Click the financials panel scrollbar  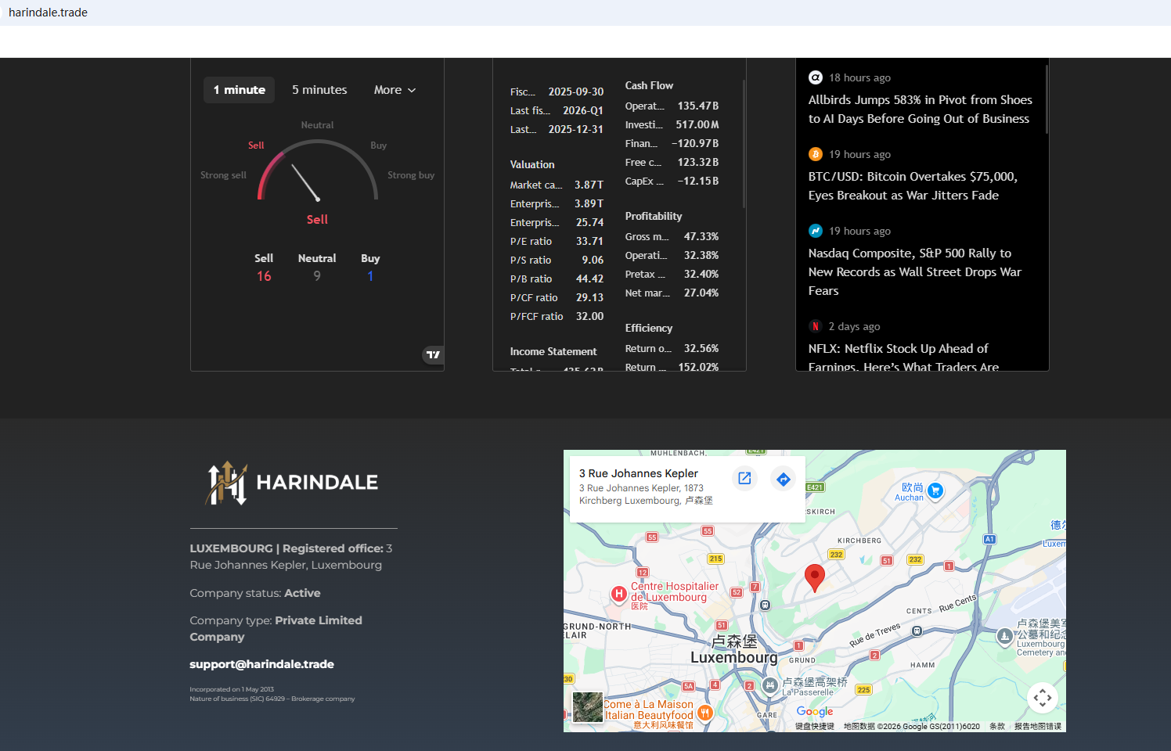click(744, 144)
